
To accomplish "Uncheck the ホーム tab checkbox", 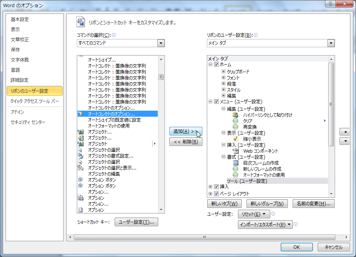I will pos(216,65).
